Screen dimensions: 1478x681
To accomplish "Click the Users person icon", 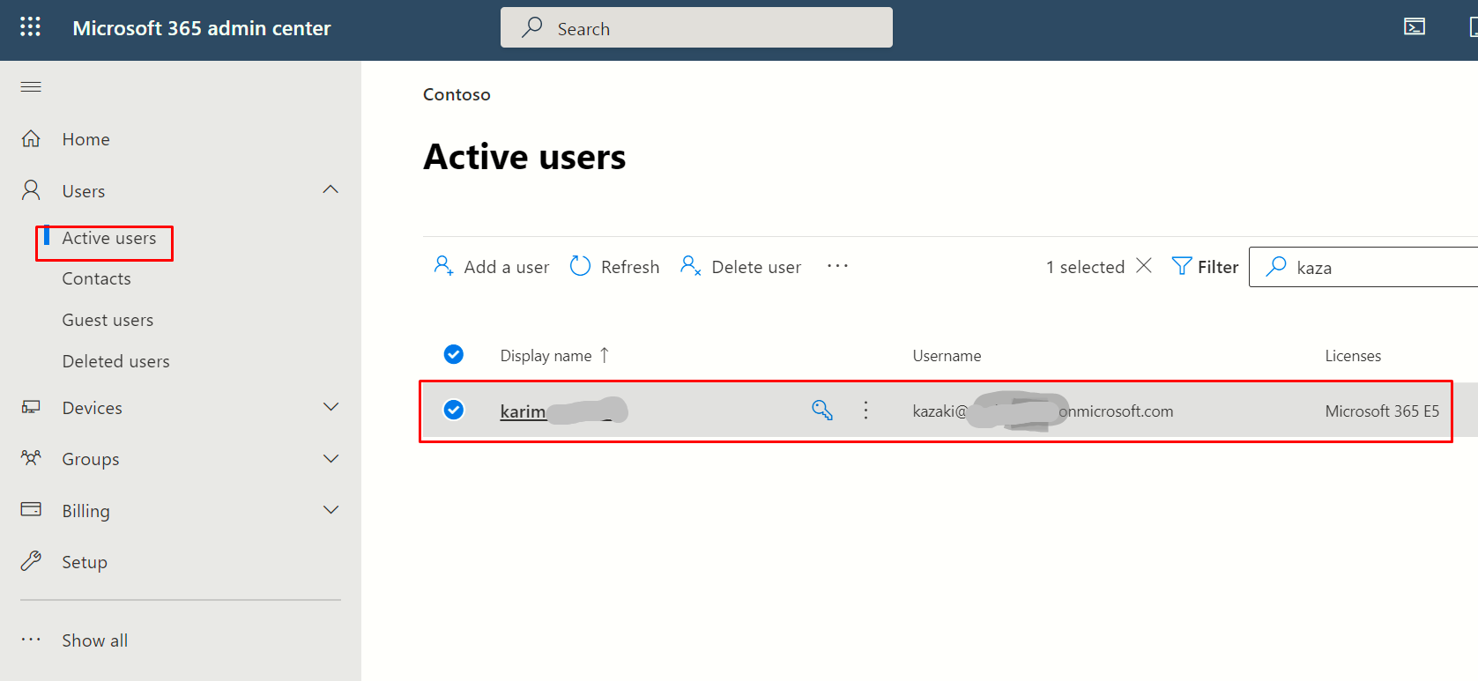I will pyautogui.click(x=31, y=190).
